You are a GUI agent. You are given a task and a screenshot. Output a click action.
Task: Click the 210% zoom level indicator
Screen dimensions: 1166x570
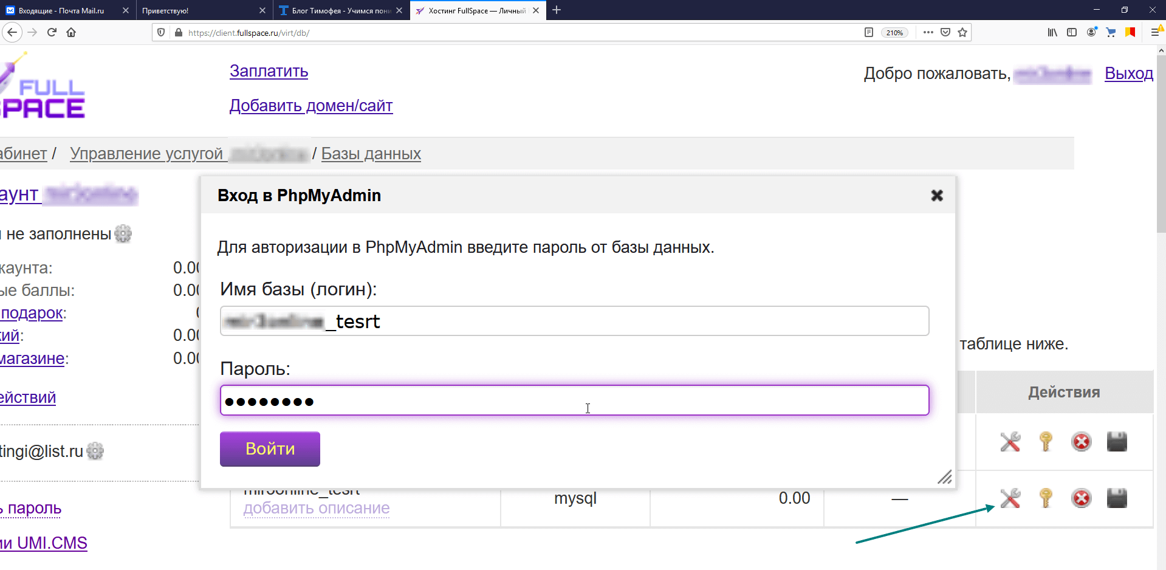click(x=894, y=33)
